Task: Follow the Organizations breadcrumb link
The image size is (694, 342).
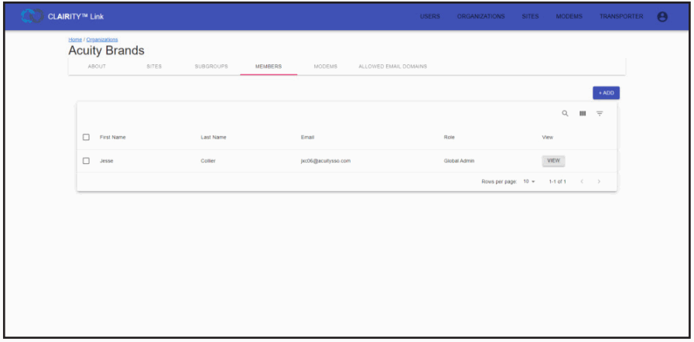Action: 102,39
